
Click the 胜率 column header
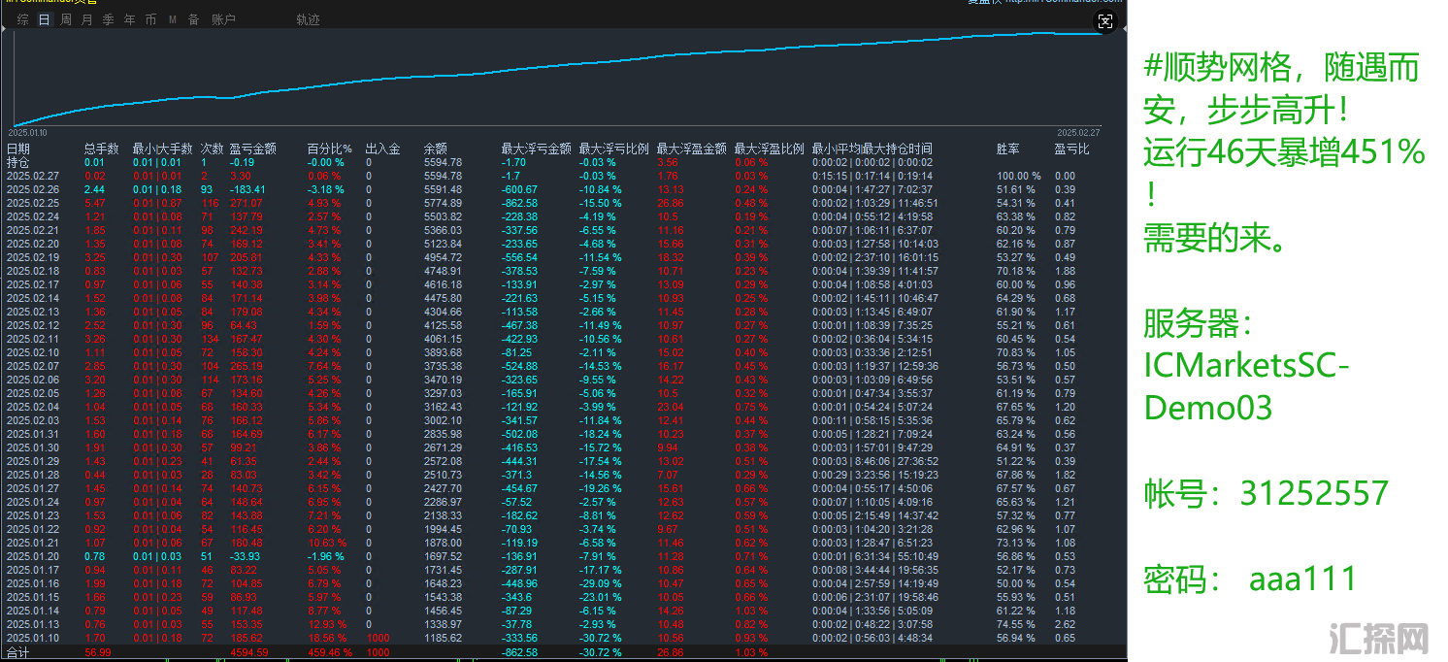tap(1008, 149)
